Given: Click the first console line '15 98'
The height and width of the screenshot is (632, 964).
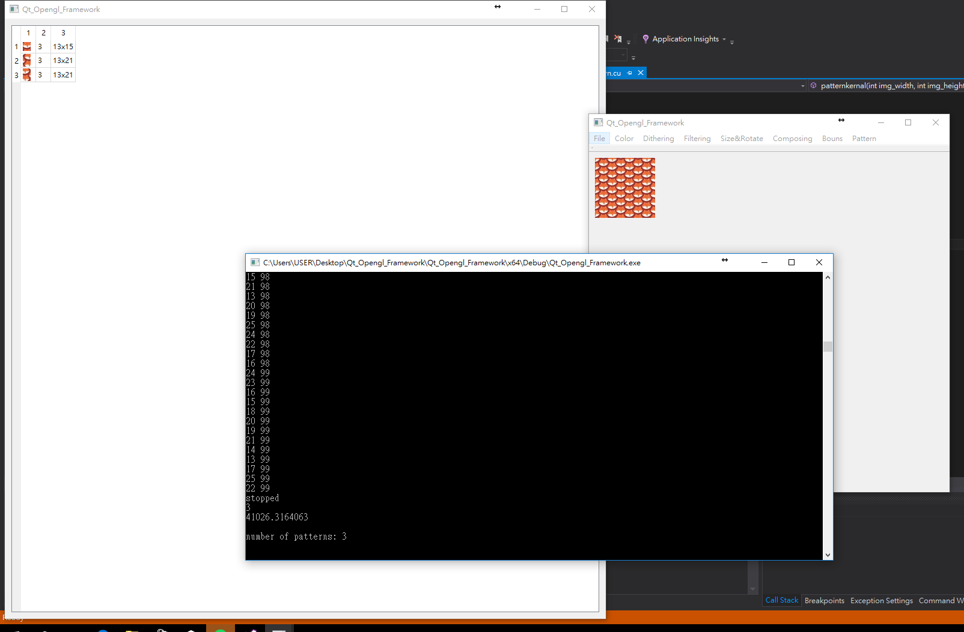Looking at the screenshot, I should (258, 277).
